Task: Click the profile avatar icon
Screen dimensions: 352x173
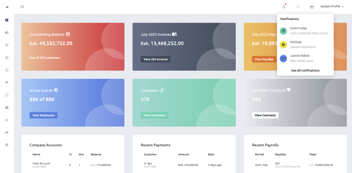Action: point(312,7)
